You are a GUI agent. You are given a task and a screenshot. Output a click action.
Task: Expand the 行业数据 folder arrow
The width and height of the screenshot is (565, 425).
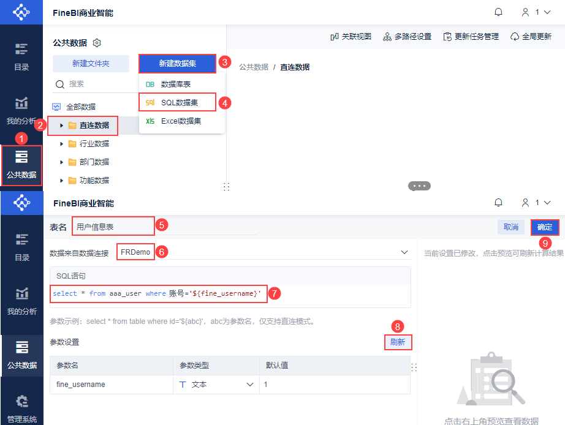61,144
